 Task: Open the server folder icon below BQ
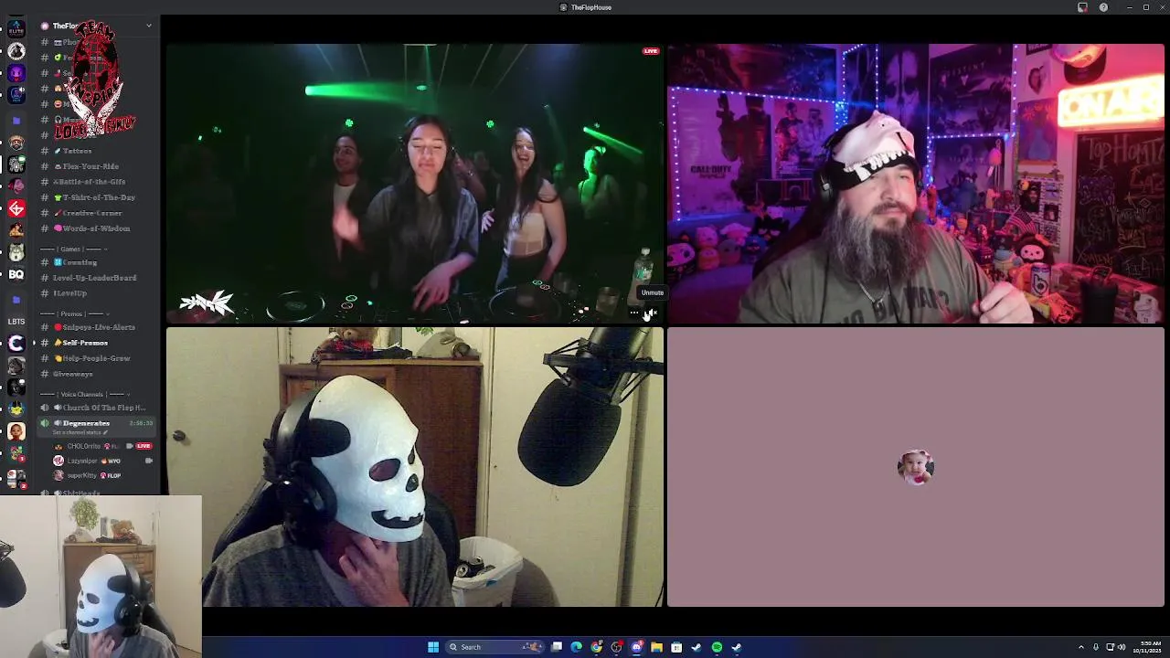(16, 299)
